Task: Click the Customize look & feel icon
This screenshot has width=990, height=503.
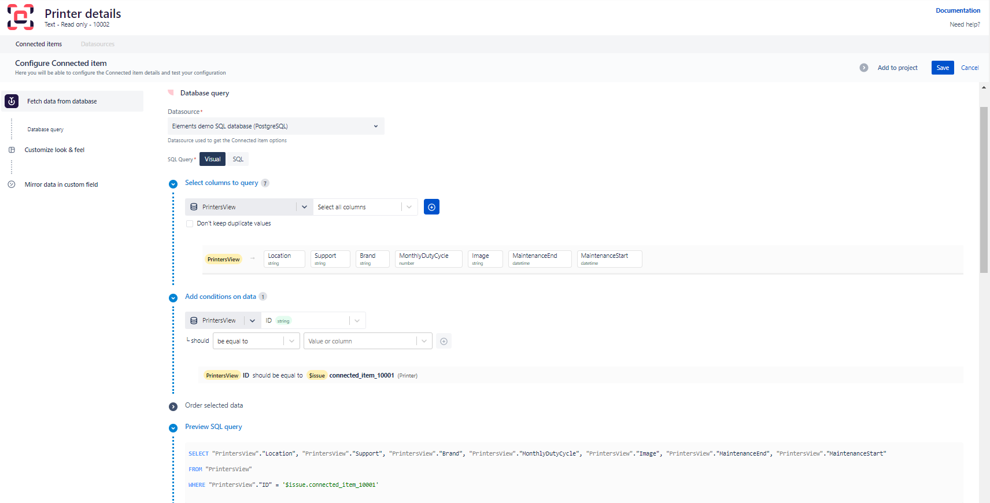Action: point(12,150)
